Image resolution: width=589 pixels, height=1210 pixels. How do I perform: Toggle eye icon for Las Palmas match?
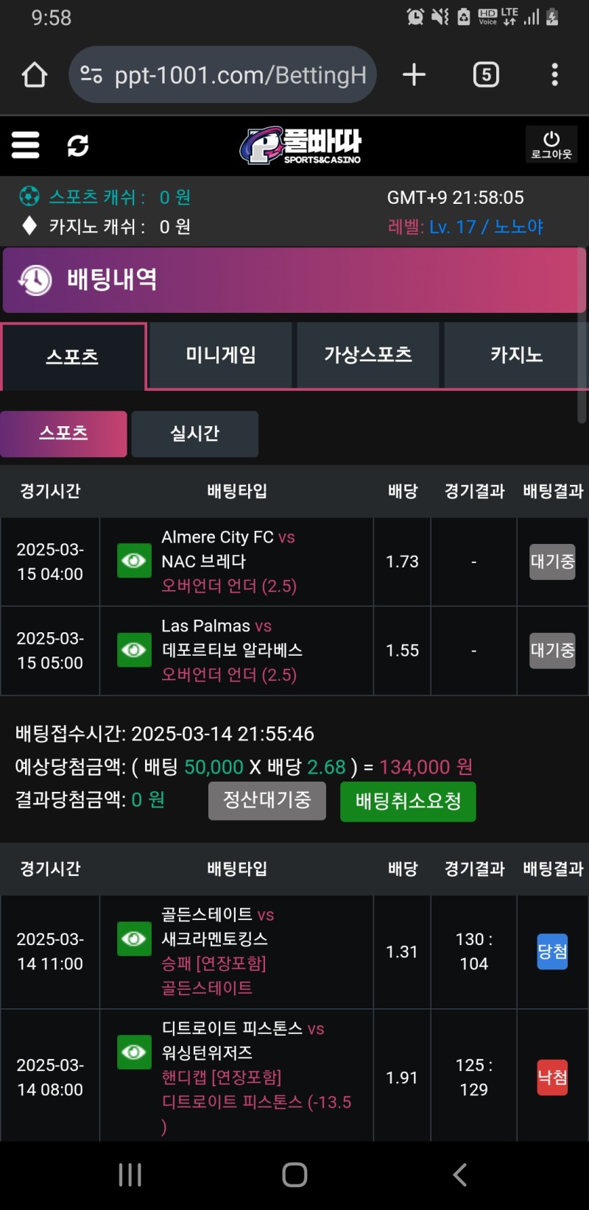pyautogui.click(x=134, y=650)
